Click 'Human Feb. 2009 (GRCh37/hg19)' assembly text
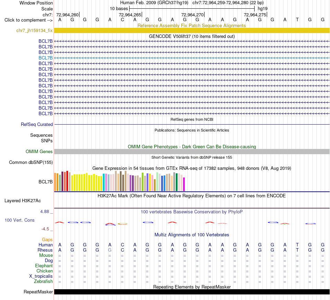Viewport: 330px width, 300px height. tap(154, 3)
